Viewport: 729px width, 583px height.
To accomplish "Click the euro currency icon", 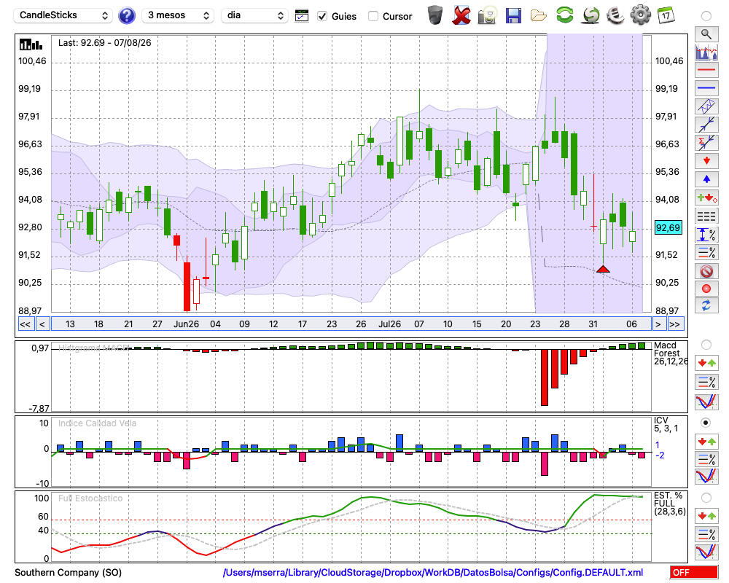I will [615, 15].
